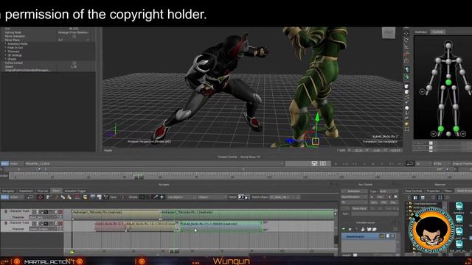Viewport: 472px width, 265px height.
Task: Select the green Redrange2_ffatcombo.fbx 1 clip
Action: pos(248,214)
